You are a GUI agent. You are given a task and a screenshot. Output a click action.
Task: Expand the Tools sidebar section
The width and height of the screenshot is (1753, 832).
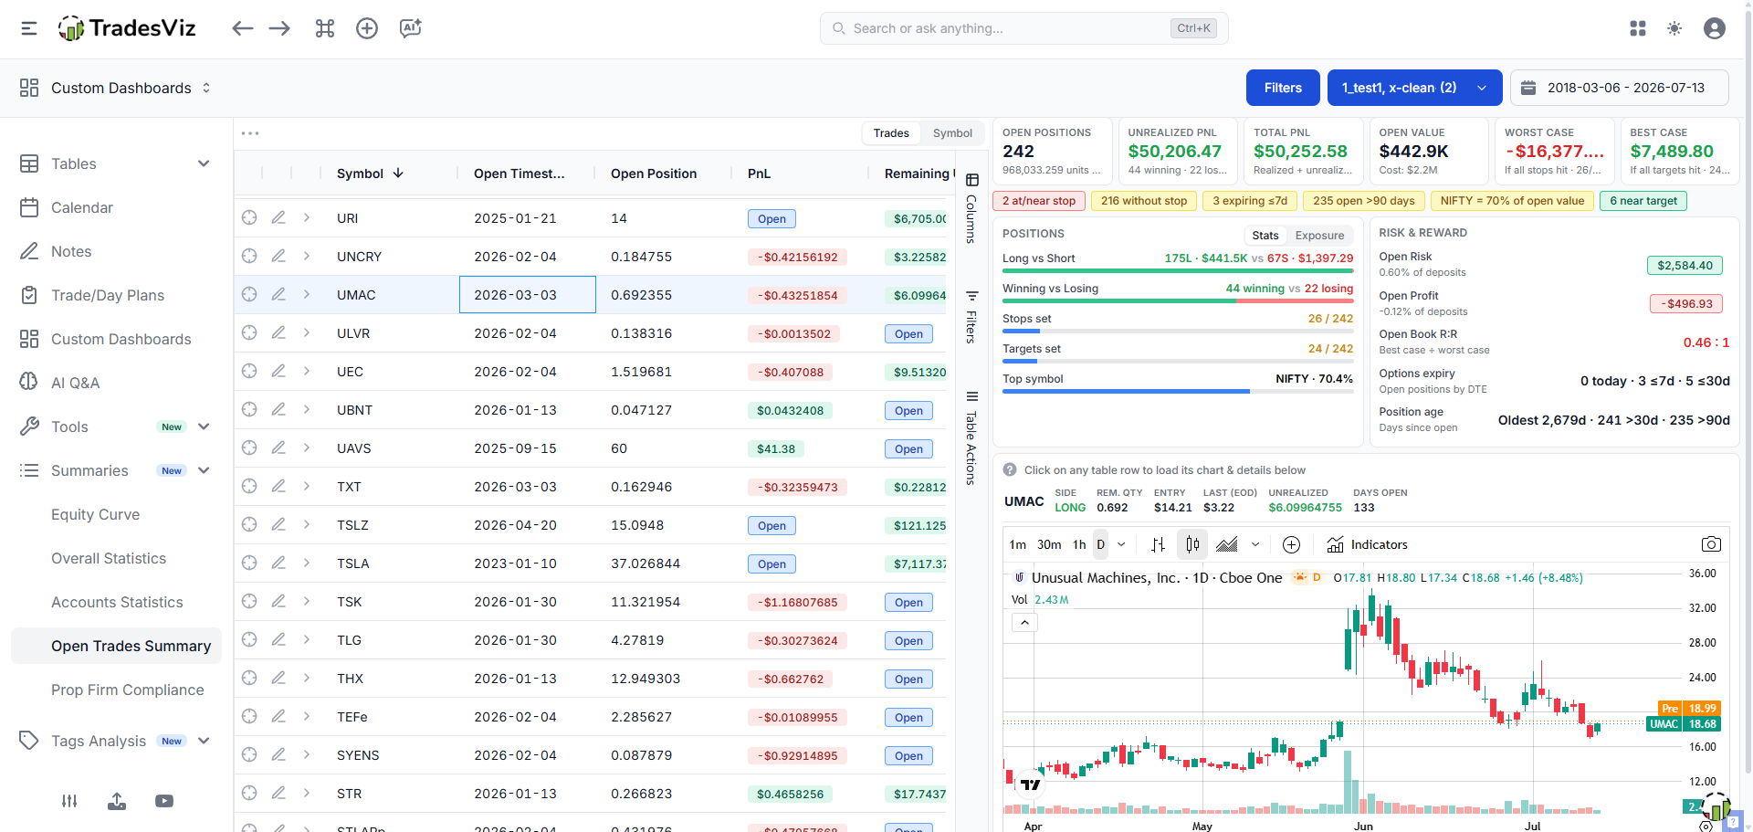tap(204, 427)
